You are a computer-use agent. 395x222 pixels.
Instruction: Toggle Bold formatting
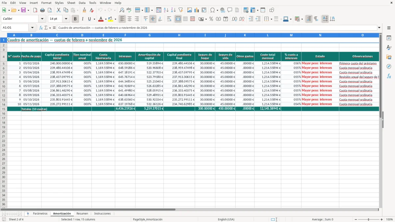pyautogui.click(x=75, y=19)
